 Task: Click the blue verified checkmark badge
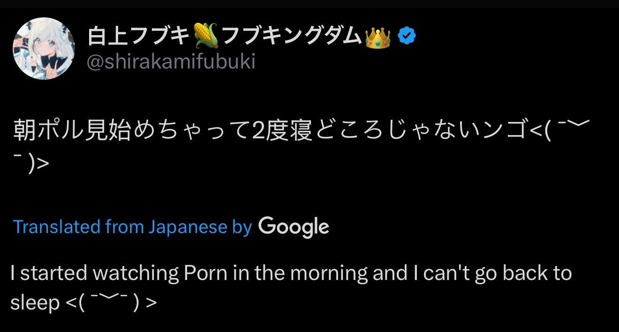(407, 36)
